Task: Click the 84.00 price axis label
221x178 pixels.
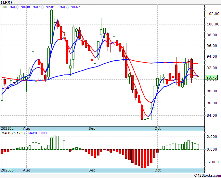Action: tap(212, 115)
